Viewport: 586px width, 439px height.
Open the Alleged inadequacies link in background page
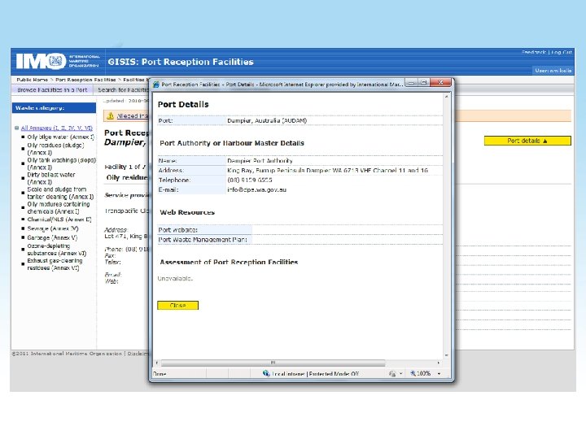[x=133, y=116]
